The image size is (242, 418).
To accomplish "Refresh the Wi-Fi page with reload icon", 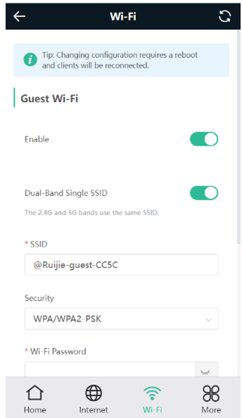I will click(x=224, y=16).
